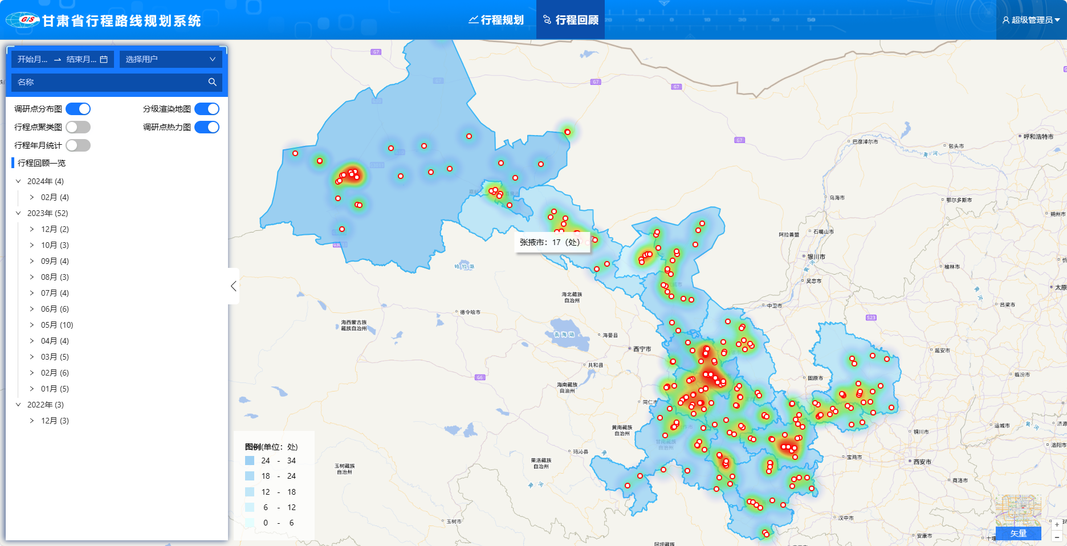Zoom out the map with minus button
This screenshot has height=546, width=1067.
tap(1057, 537)
